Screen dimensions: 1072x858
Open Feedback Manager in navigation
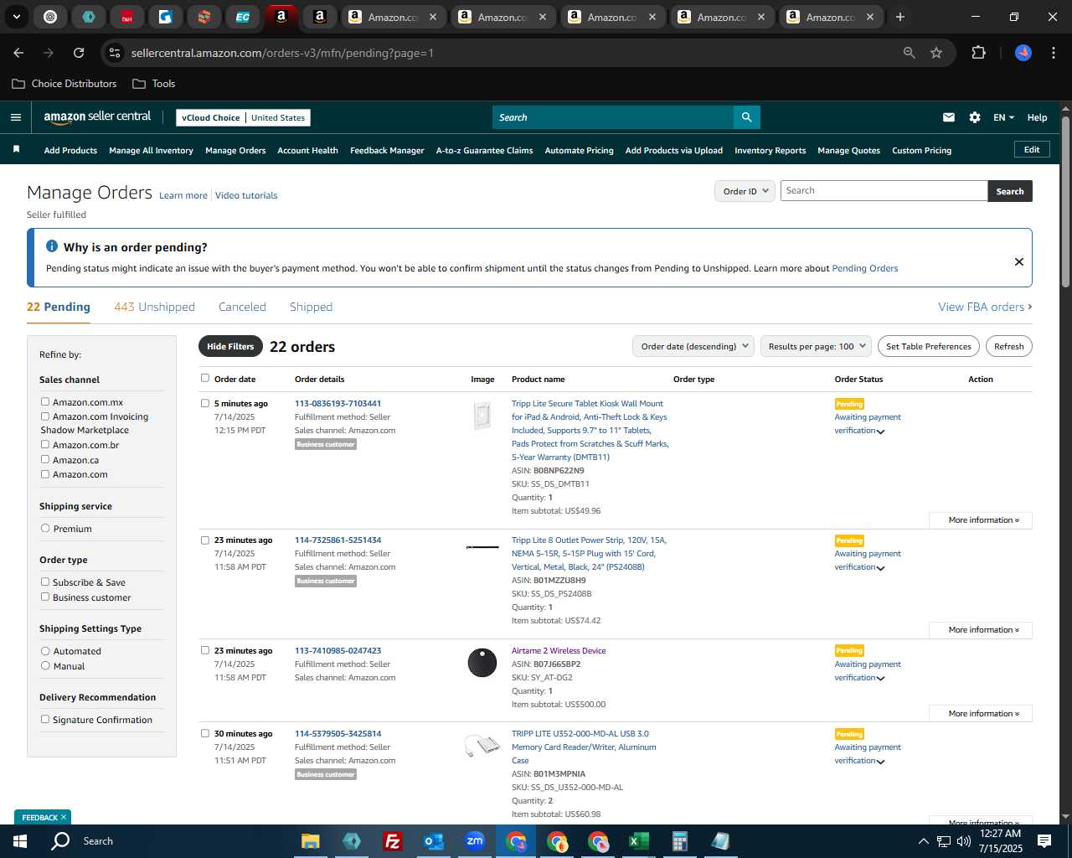387,150
